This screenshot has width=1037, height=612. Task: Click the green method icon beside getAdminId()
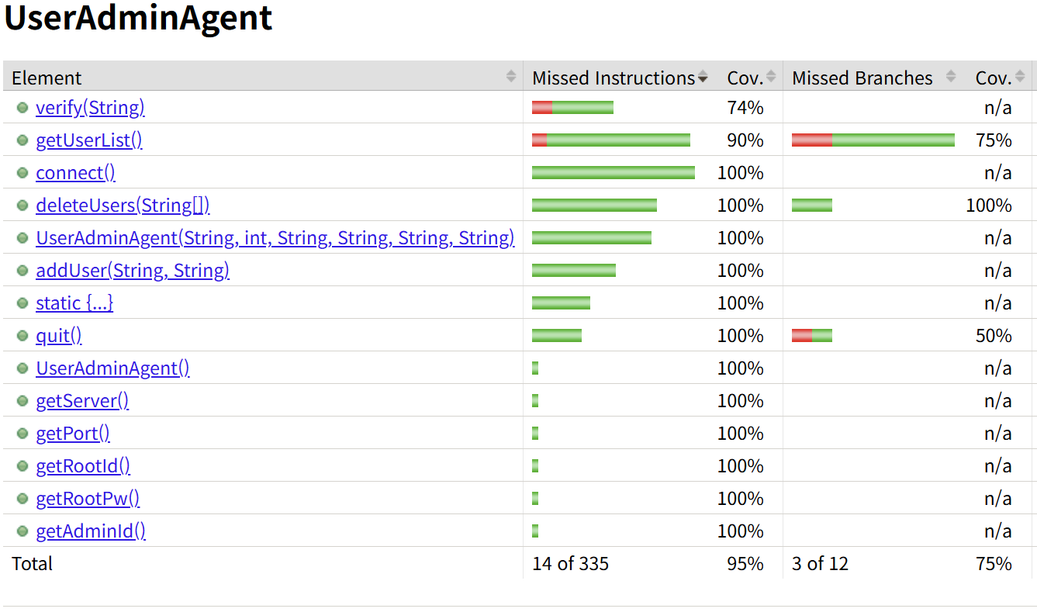pyautogui.click(x=22, y=531)
